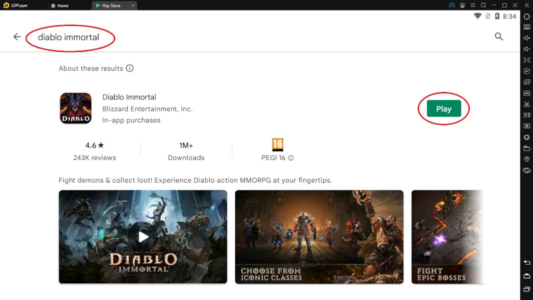
Task: Open the synchronizer icon below video recorder
Action: click(x=526, y=126)
